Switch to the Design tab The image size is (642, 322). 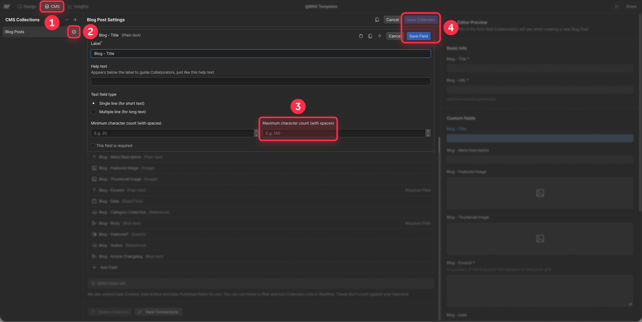coord(27,6)
